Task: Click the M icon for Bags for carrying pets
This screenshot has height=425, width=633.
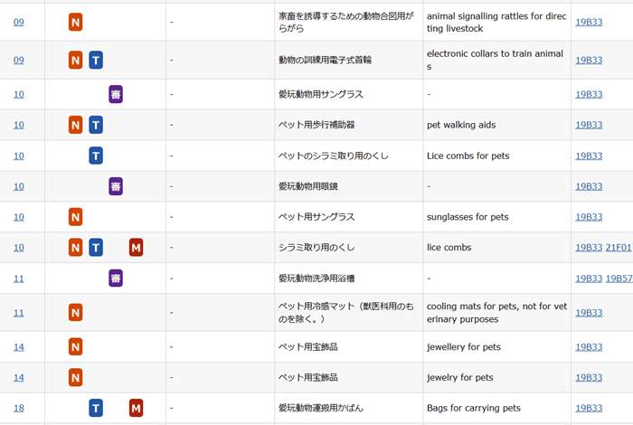Action: pos(136,409)
